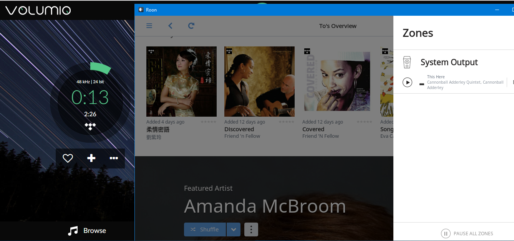Click the album title "Discovered"
The width and height of the screenshot is (514, 241).
tap(239, 129)
